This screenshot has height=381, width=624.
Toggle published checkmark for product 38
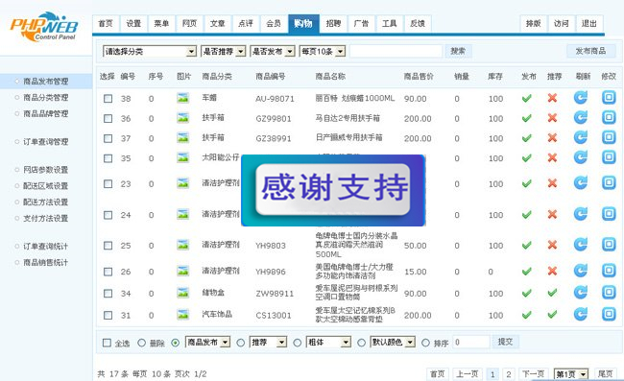click(526, 98)
